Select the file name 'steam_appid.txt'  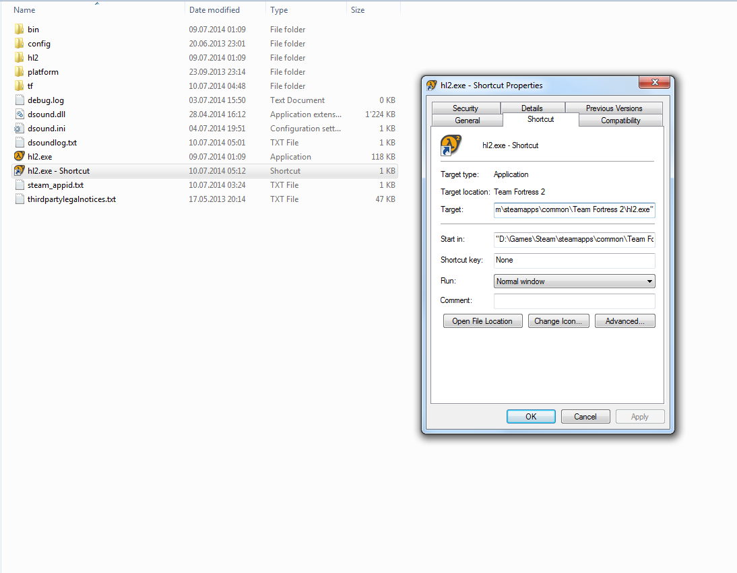(x=55, y=185)
